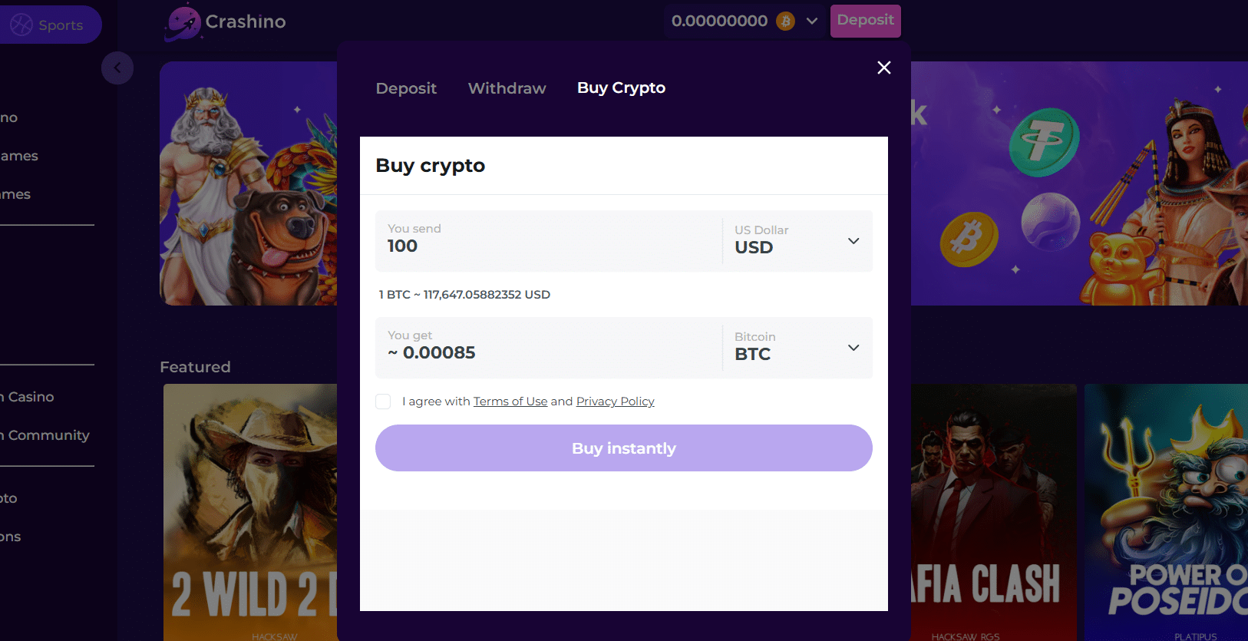
Task: Switch to the Withdraw tab
Action: pos(507,88)
